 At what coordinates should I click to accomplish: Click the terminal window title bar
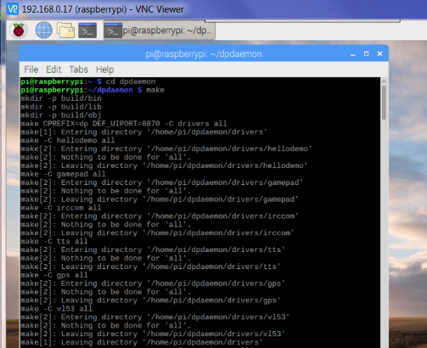pyautogui.click(x=204, y=53)
